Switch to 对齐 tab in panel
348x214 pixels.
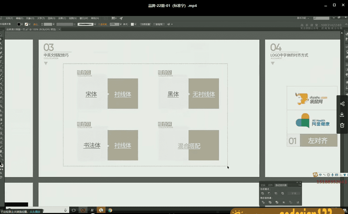pyautogui.click(x=270, y=185)
